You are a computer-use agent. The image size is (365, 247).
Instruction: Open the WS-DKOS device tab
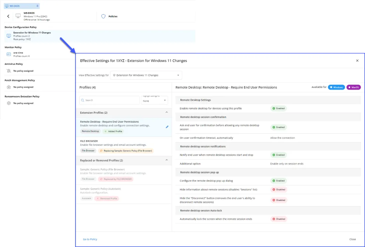click(x=19, y=6)
